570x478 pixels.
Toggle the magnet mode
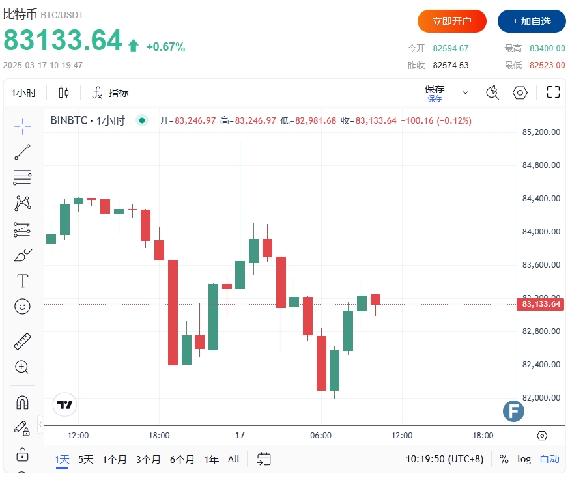click(x=23, y=402)
